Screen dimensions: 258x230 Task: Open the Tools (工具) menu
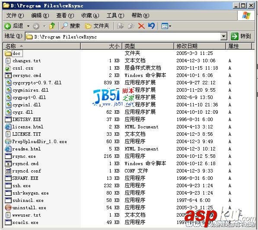point(115,16)
